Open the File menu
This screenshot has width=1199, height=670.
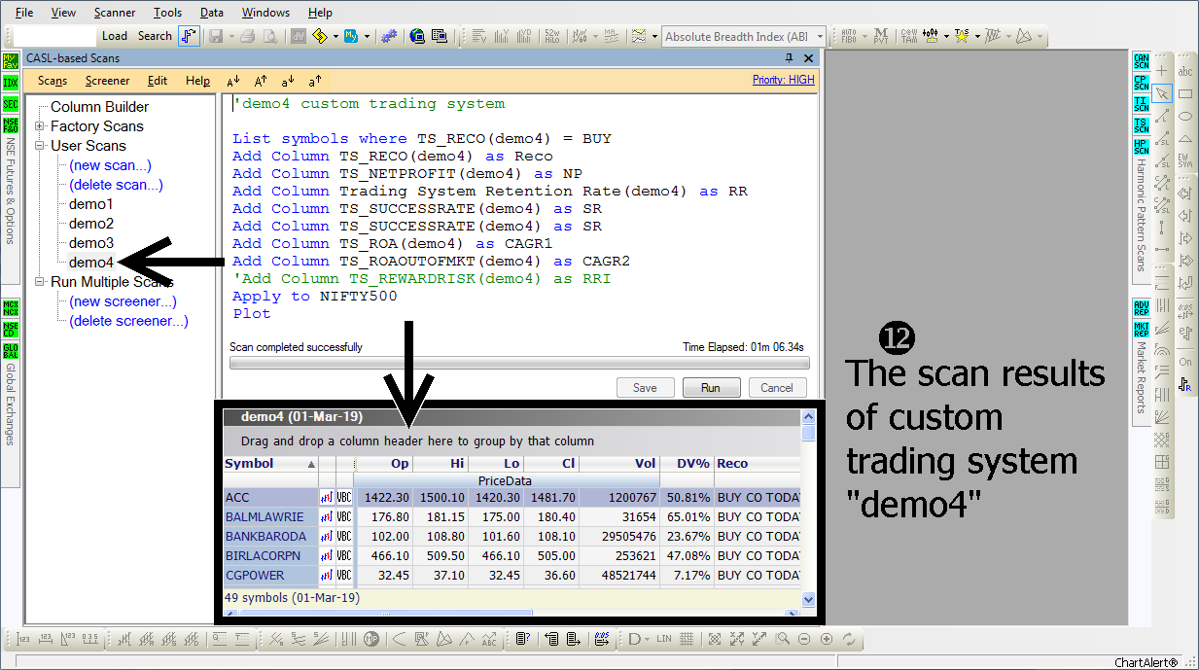coord(24,13)
